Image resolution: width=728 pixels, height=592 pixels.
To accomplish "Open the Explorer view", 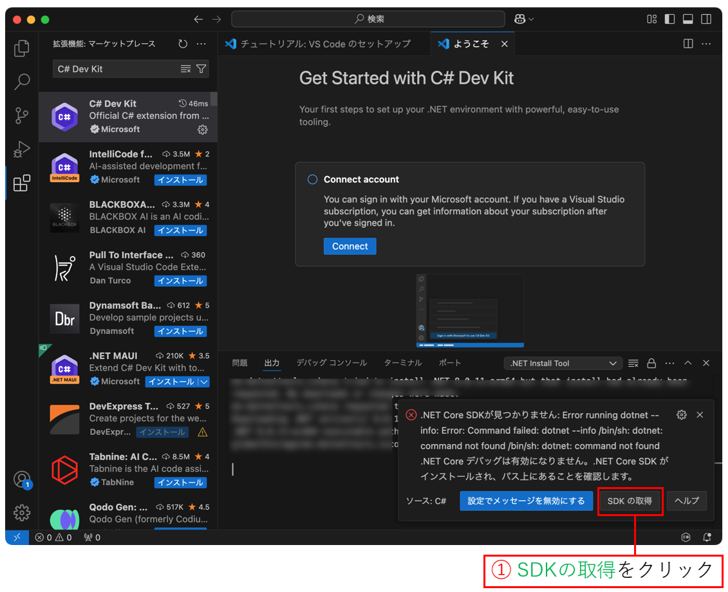I will 21,48.
